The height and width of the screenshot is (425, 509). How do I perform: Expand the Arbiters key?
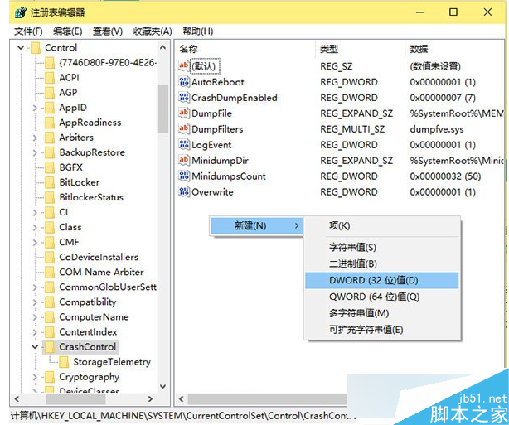click(35, 138)
